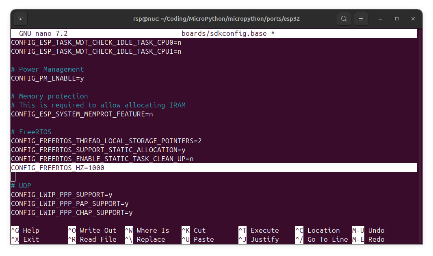The height and width of the screenshot is (256, 433).
Task: Click the ^O Write Out shortcut
Action: [92, 230]
